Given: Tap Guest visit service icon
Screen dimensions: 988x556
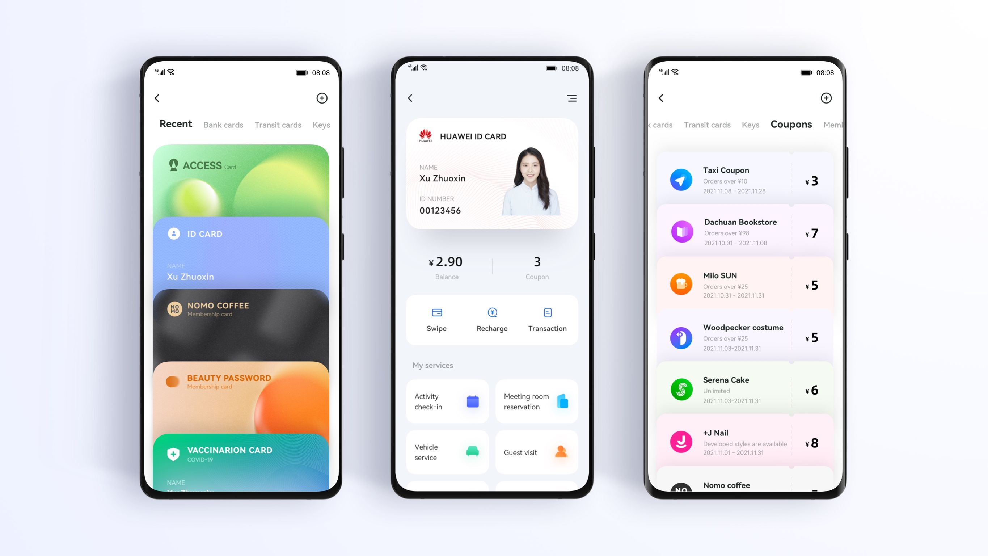Looking at the screenshot, I should 559,451.
